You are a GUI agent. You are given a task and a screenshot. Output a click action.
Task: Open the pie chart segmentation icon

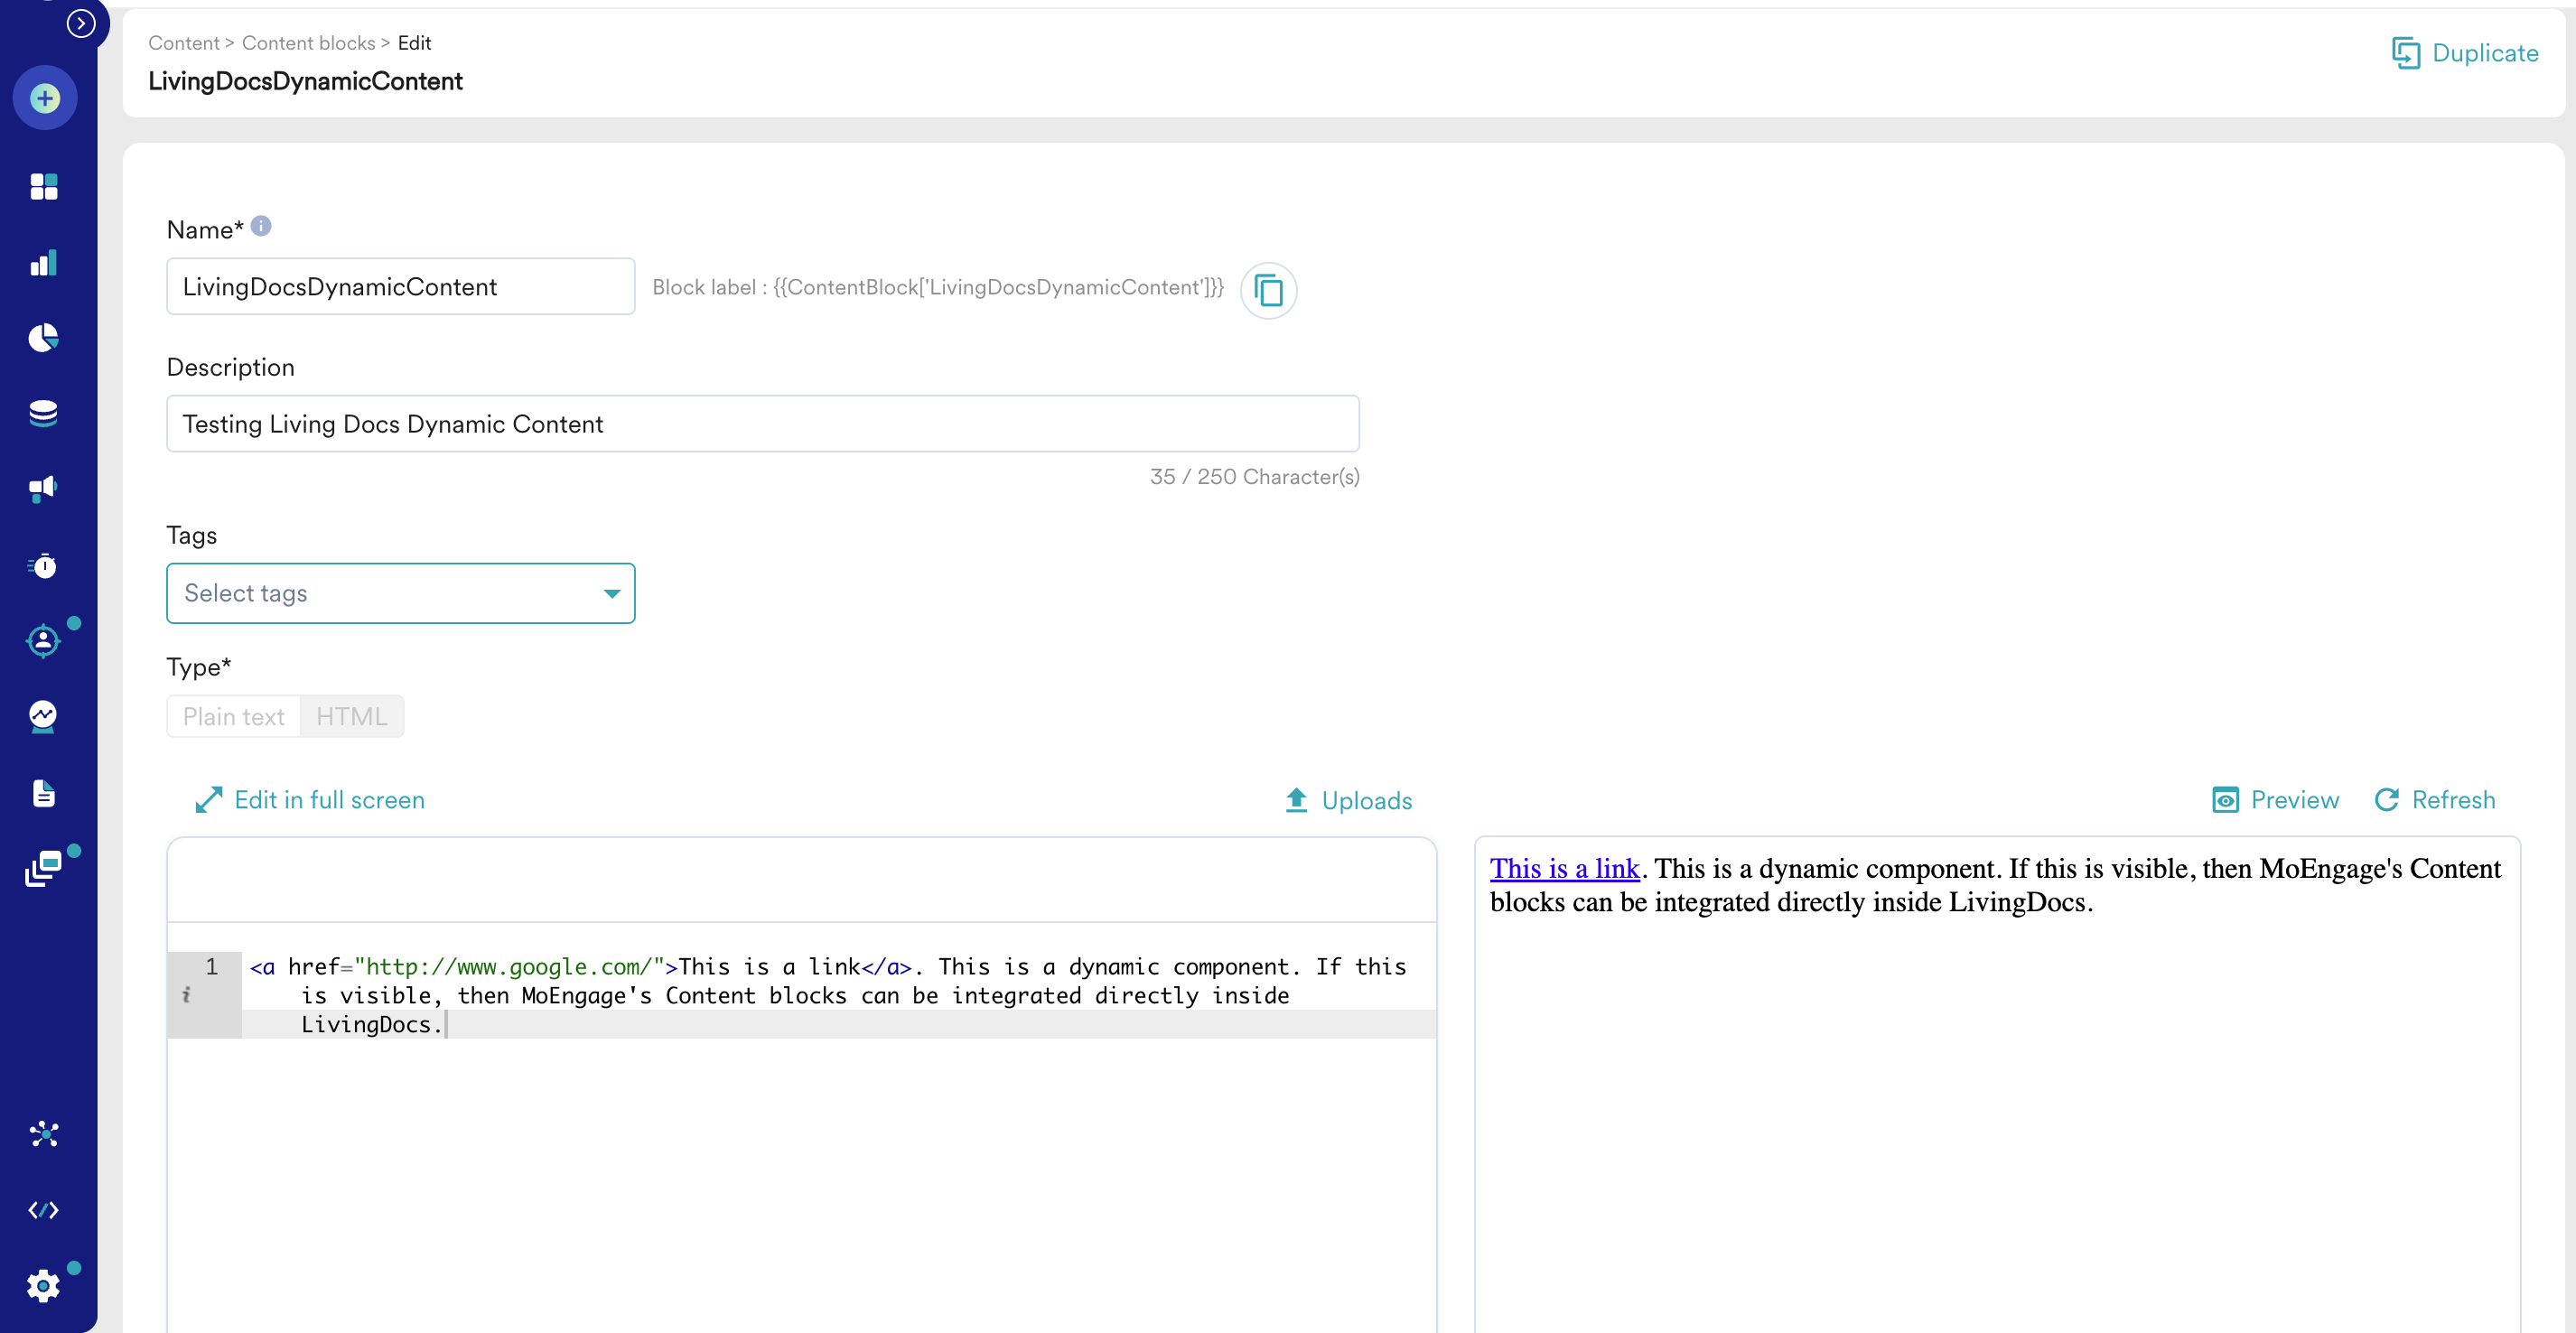pos(44,338)
